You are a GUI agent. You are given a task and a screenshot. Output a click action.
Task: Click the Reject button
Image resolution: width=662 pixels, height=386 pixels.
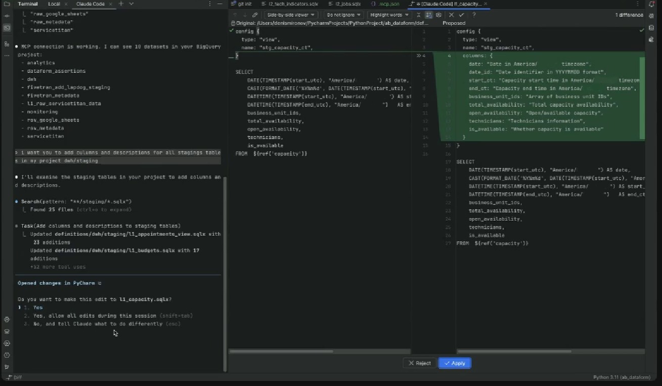point(419,363)
